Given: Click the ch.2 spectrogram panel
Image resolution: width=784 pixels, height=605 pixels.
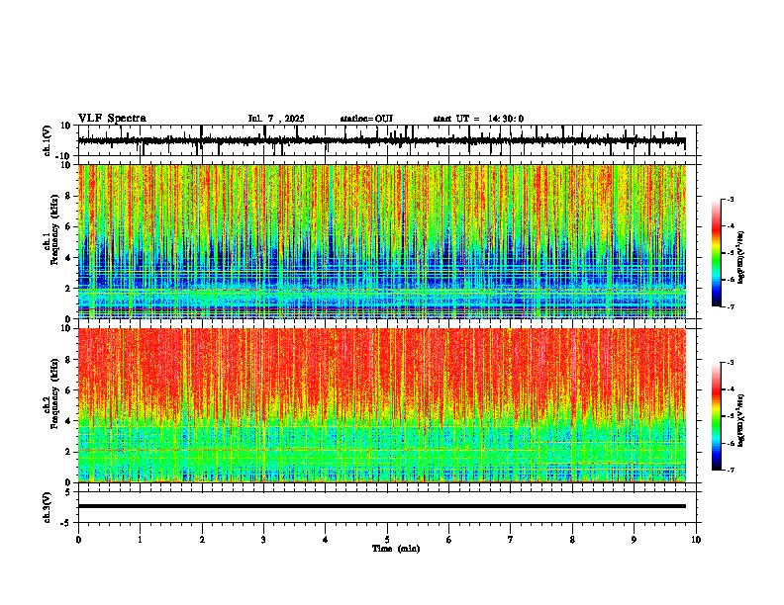Looking at the screenshot, I should tap(382, 405).
